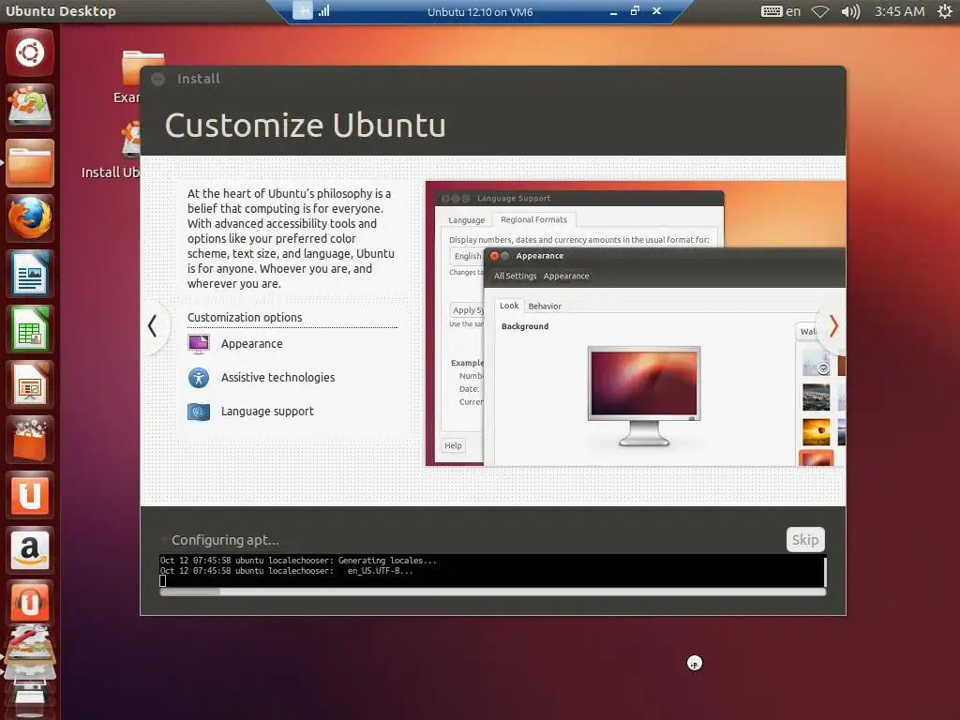Open English format dropdown

(467, 256)
